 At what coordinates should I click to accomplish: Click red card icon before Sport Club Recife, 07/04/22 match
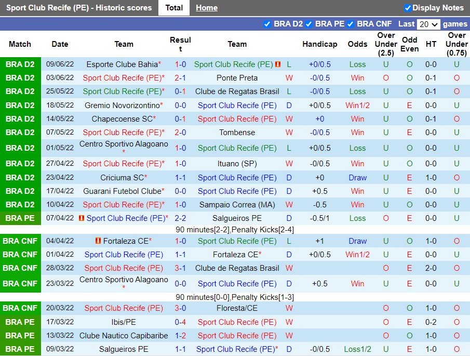[x=82, y=218]
